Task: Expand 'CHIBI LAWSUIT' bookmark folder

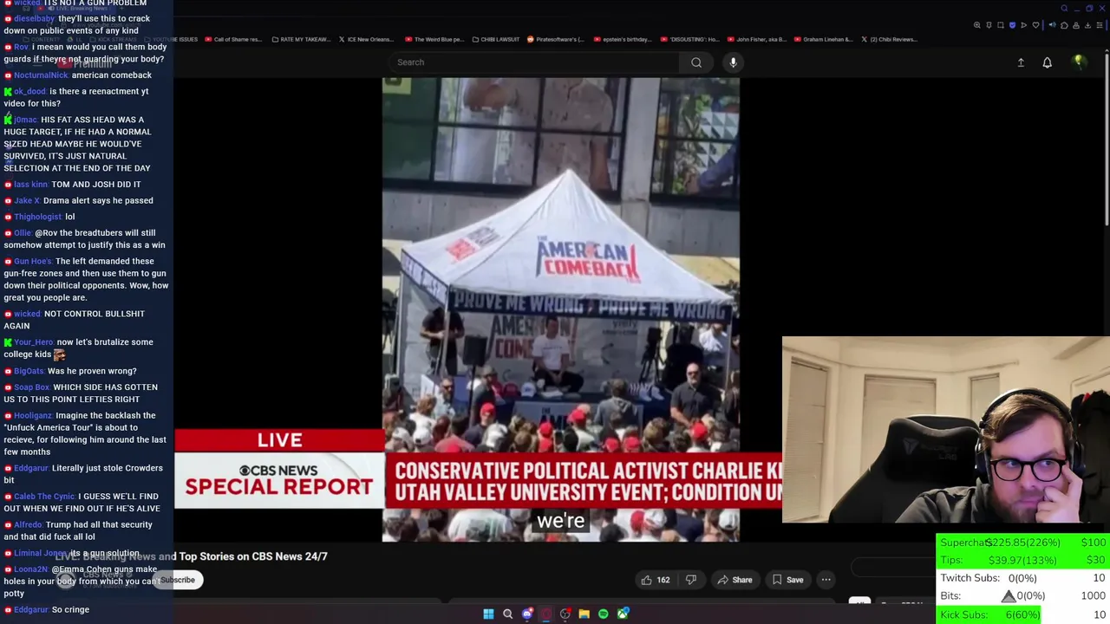Action: [495, 39]
